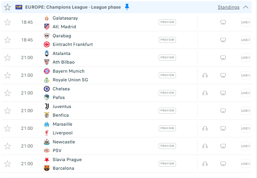Favorite the Galatasaray vs Atl. Madrid match

click(8, 22)
